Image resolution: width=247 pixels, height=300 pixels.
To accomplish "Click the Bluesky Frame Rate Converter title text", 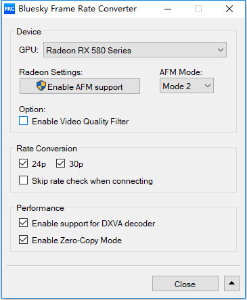I will 78,9.
